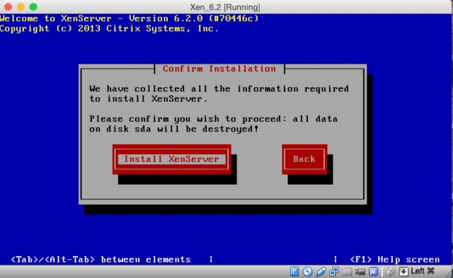Click the Tab/Alt-Tab between elements hint
The width and height of the screenshot is (453, 278).
point(101,260)
